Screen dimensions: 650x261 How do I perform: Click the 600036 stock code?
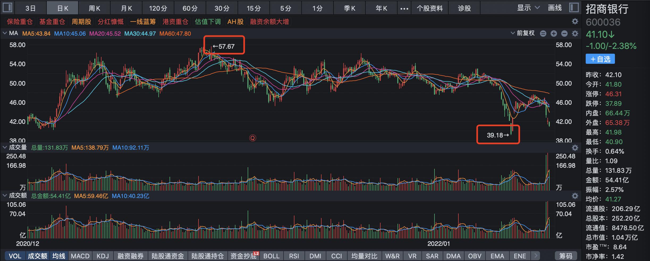tap(603, 22)
